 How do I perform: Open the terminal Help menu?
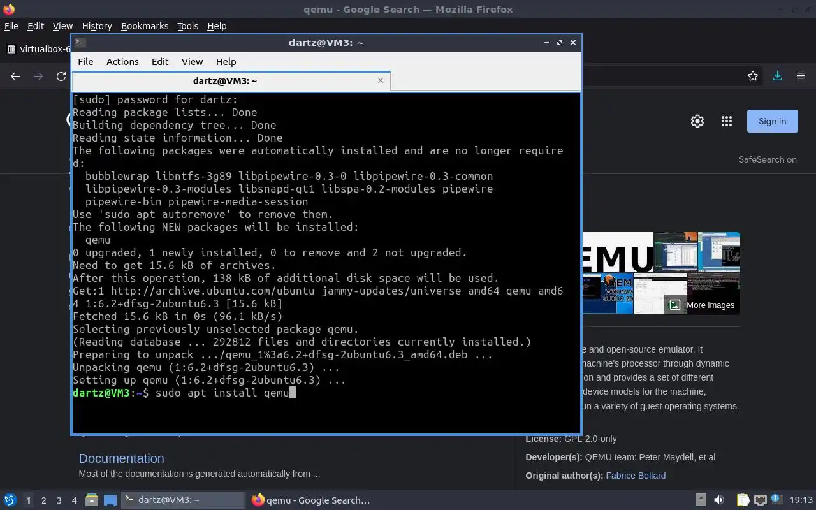coord(226,62)
